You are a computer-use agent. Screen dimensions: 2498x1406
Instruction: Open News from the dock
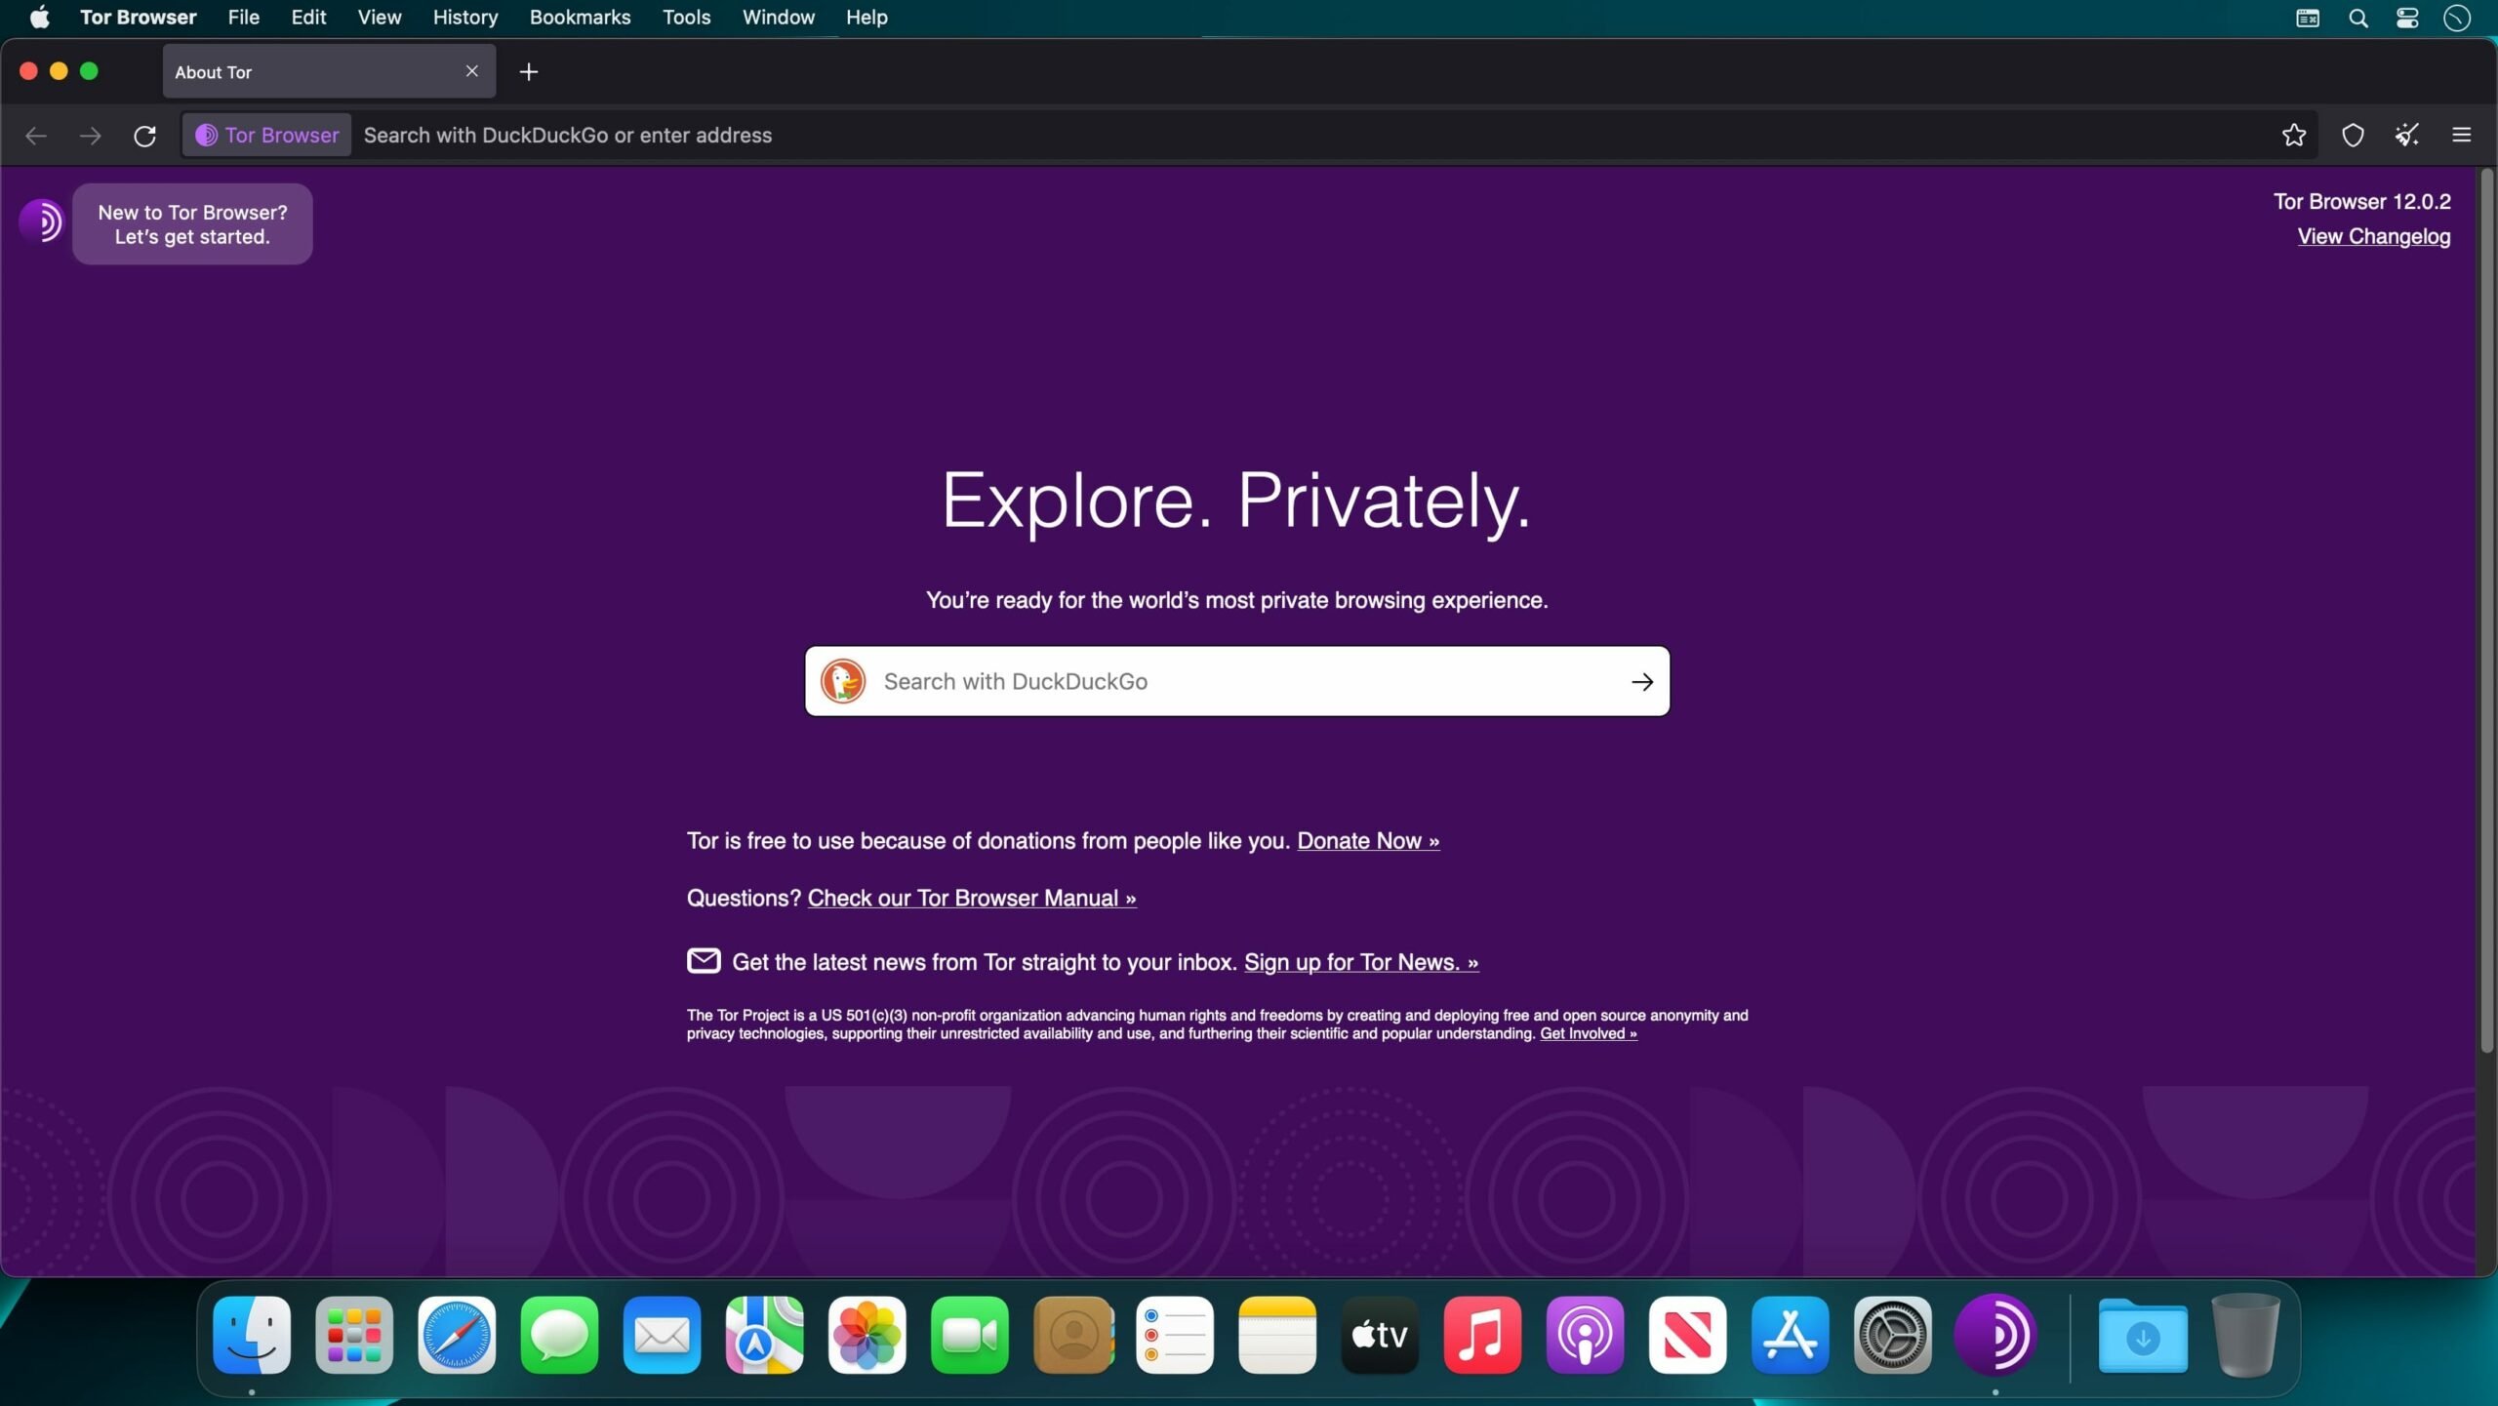(x=1687, y=1335)
